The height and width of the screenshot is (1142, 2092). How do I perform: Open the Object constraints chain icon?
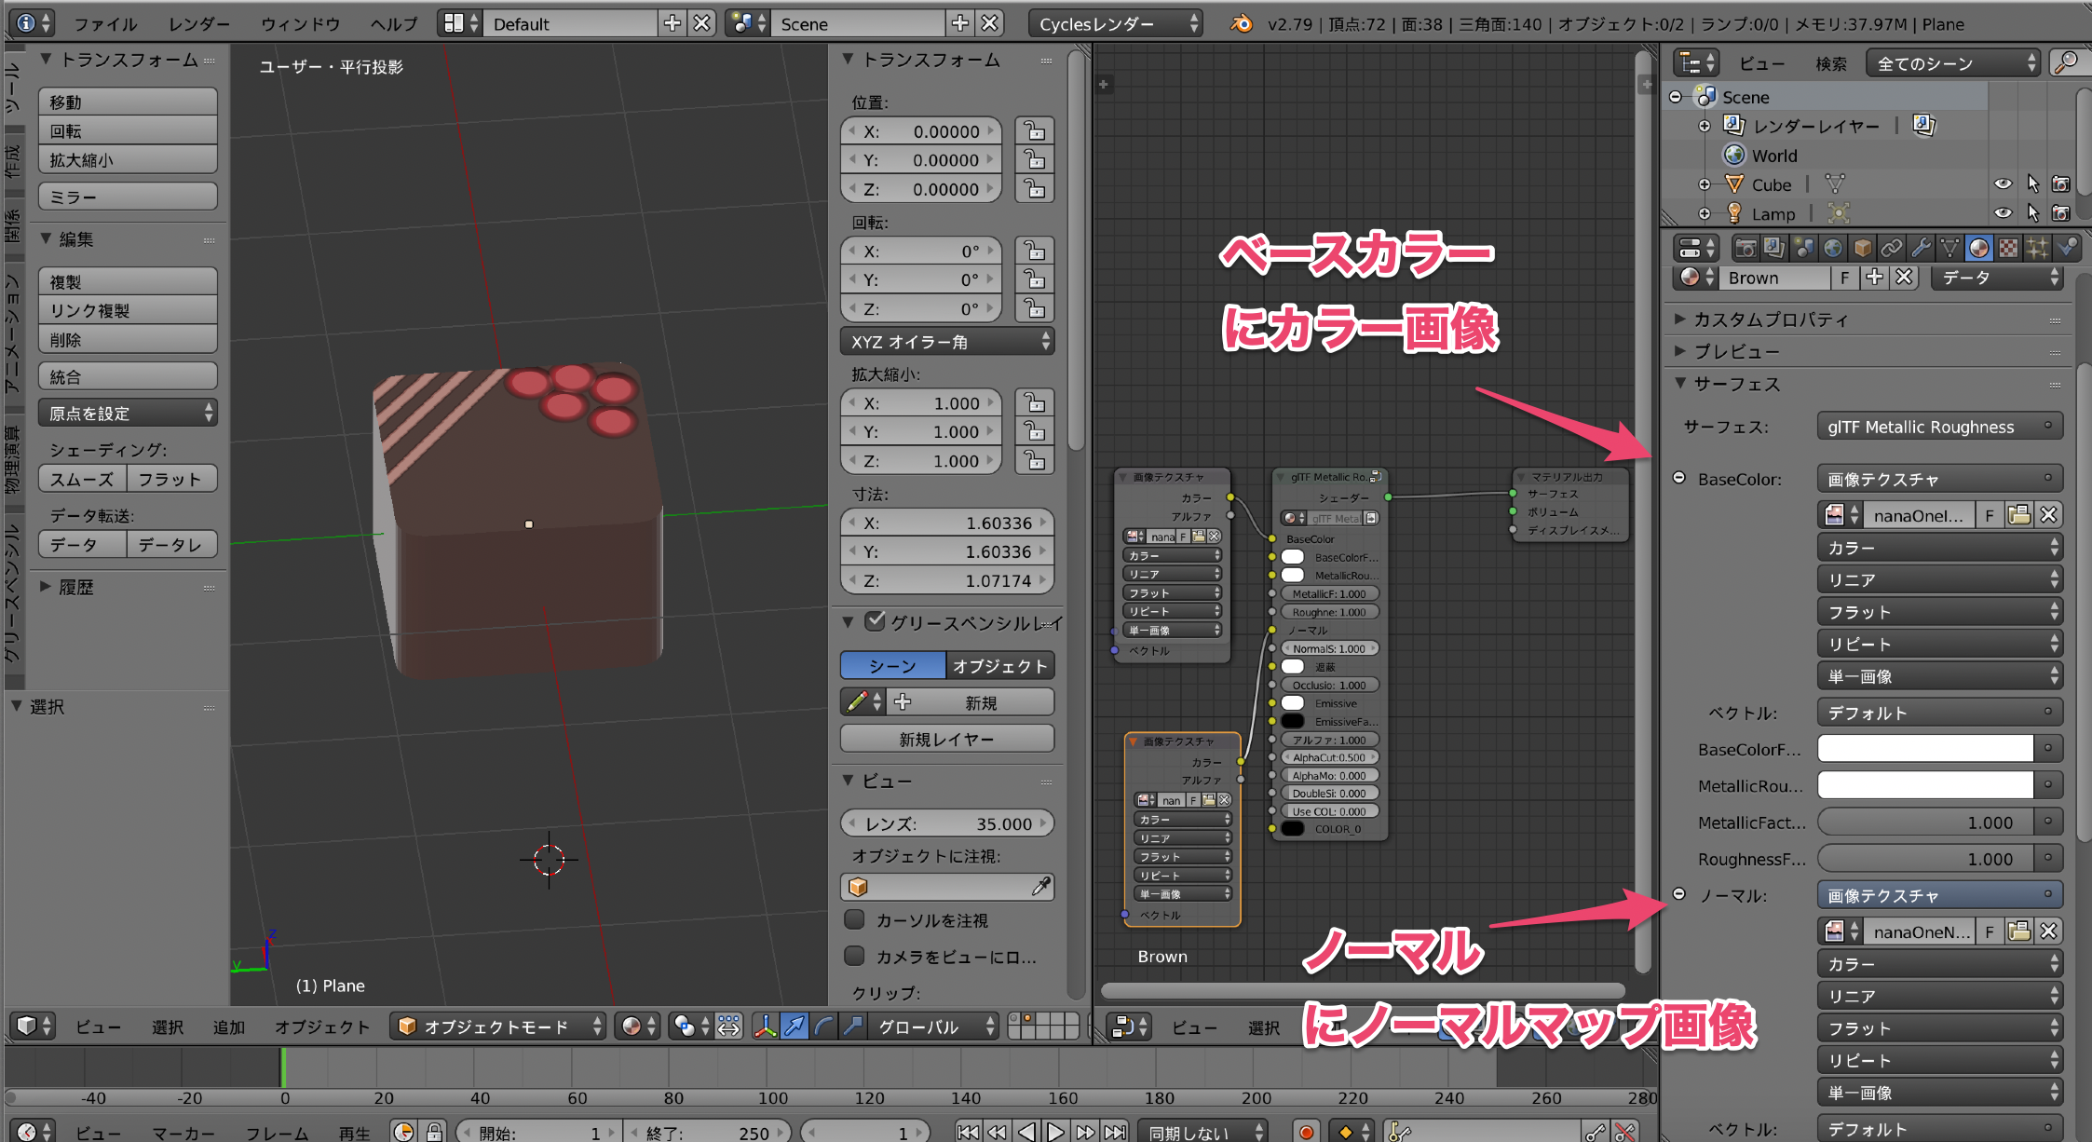coord(1891,248)
